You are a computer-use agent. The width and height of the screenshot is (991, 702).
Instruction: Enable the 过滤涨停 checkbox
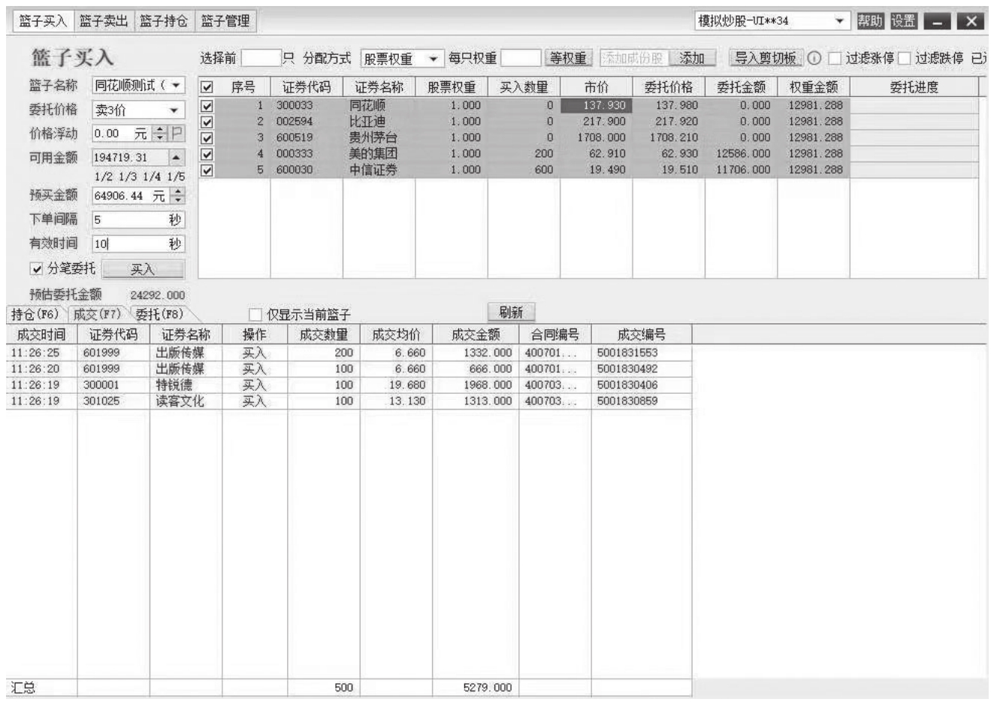point(833,59)
